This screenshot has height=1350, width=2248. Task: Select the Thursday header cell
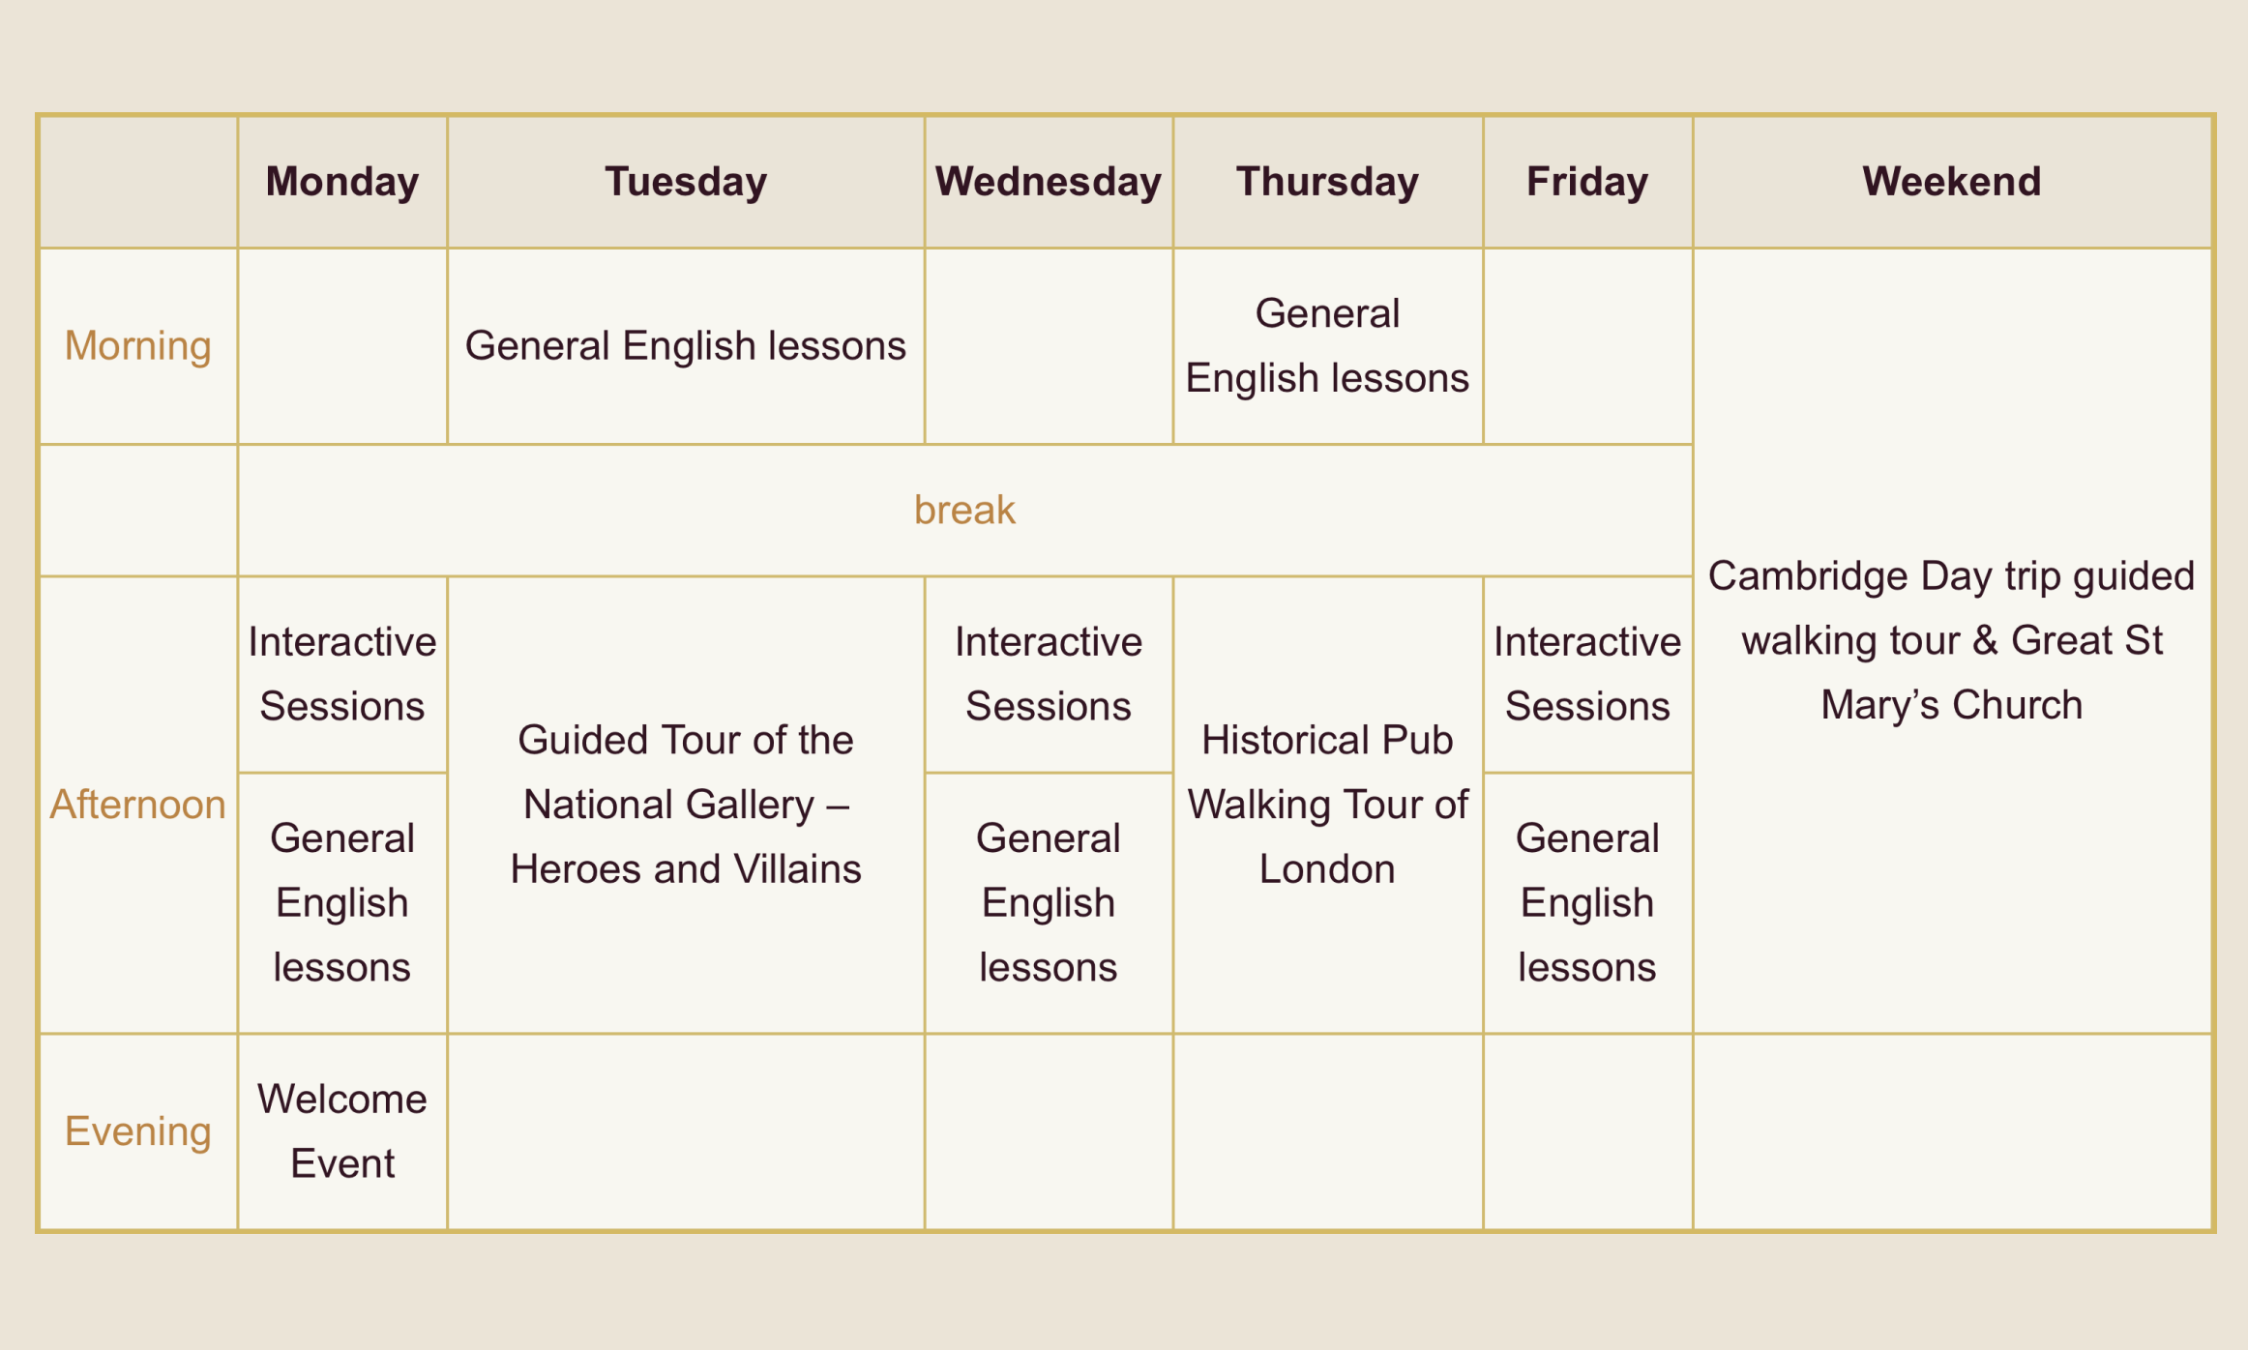point(1328,182)
